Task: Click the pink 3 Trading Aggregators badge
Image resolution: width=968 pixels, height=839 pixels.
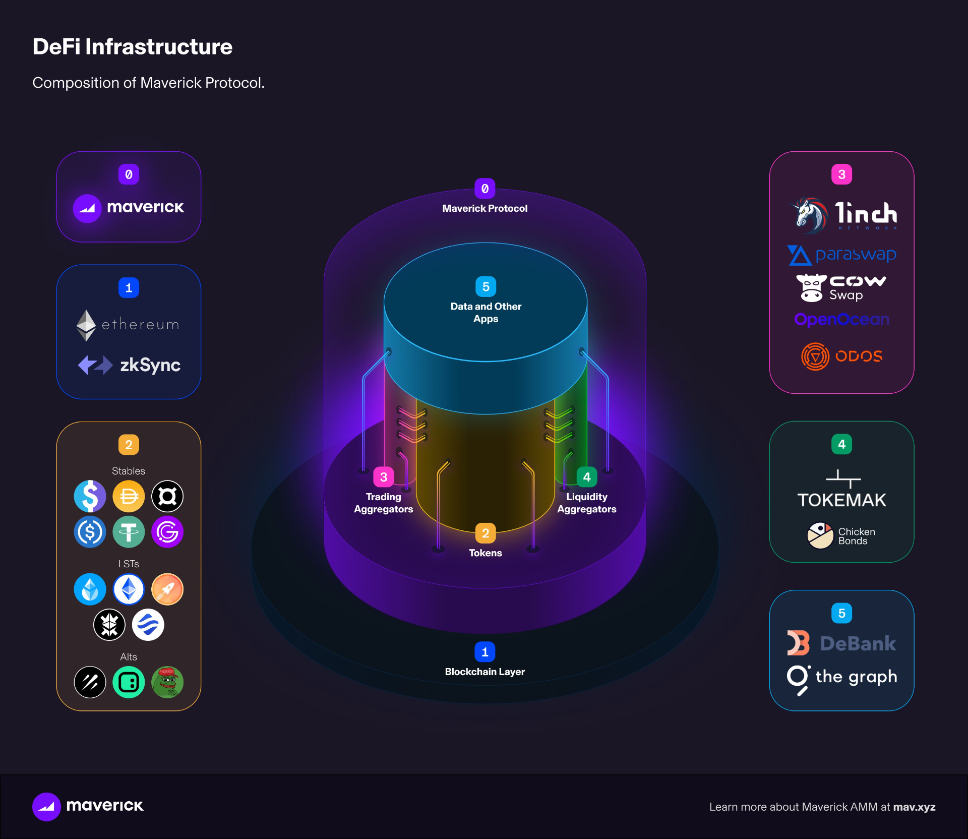Action: [x=384, y=477]
